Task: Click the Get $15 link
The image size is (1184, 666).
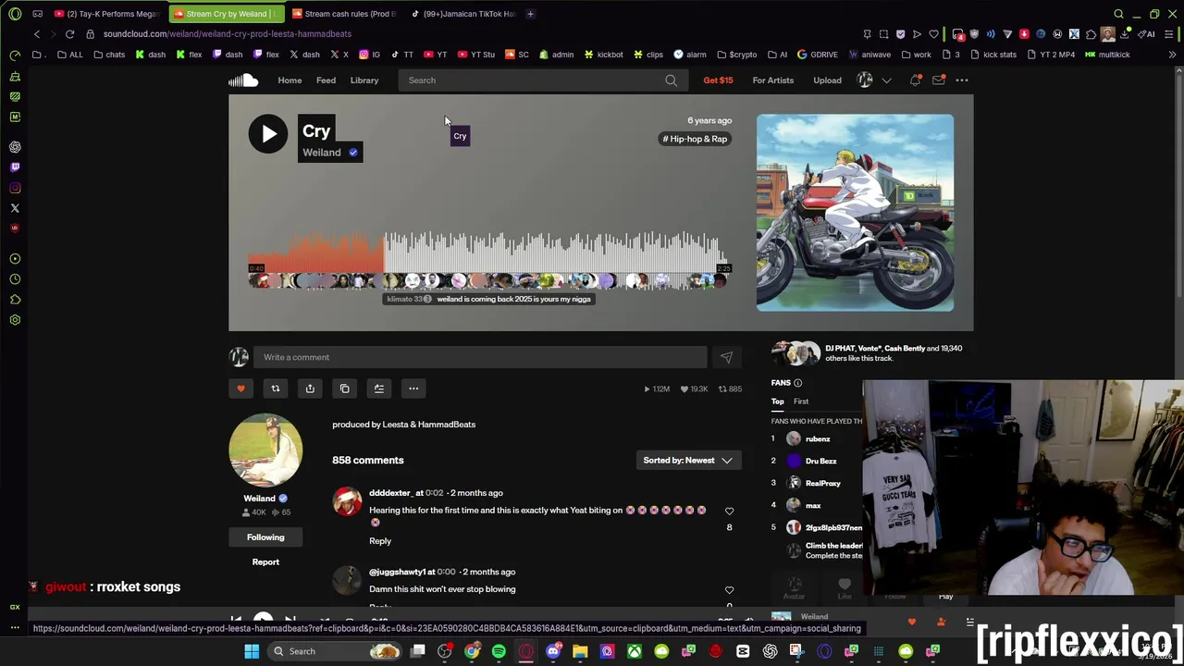Action: click(718, 80)
